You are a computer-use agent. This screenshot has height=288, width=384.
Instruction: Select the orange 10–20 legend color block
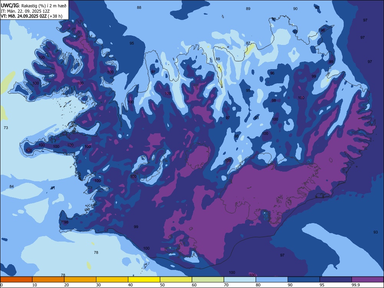(48, 280)
